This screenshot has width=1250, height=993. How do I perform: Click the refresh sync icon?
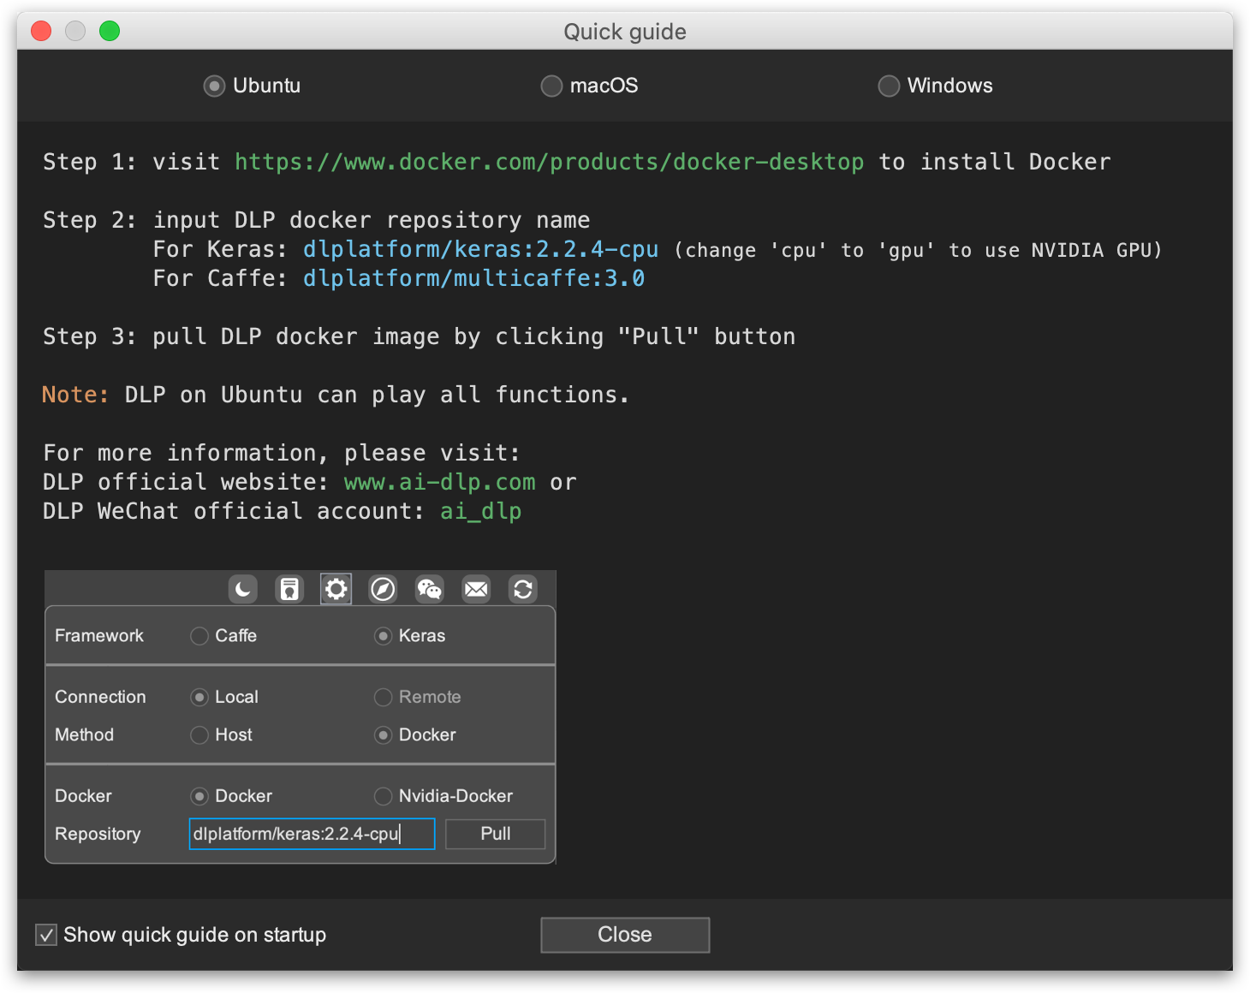pos(523,589)
